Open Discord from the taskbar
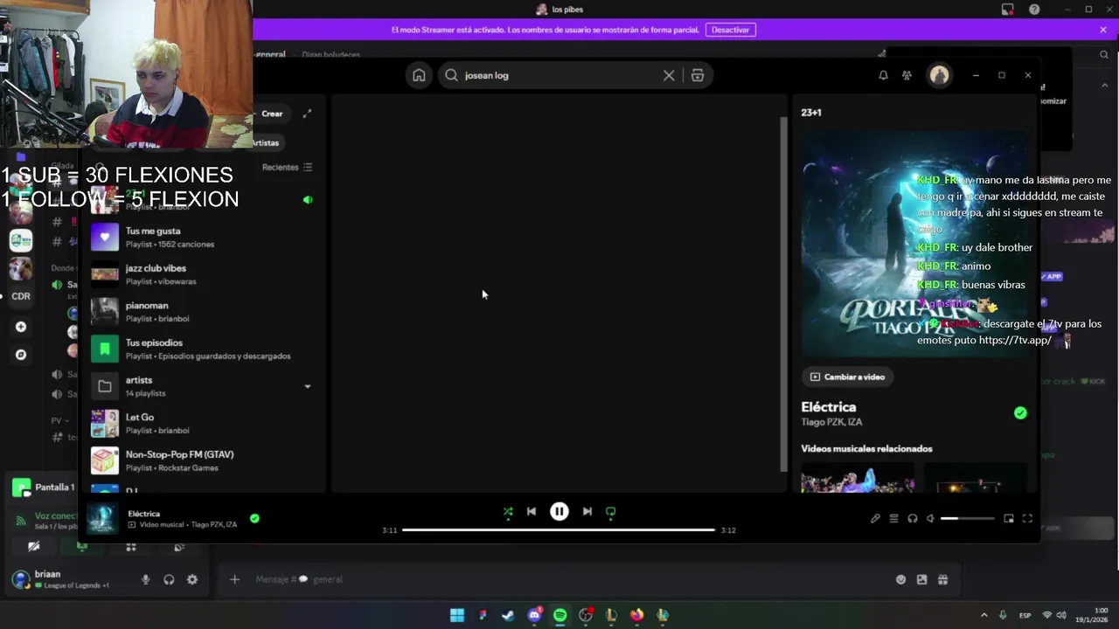The height and width of the screenshot is (629, 1119). point(534,615)
